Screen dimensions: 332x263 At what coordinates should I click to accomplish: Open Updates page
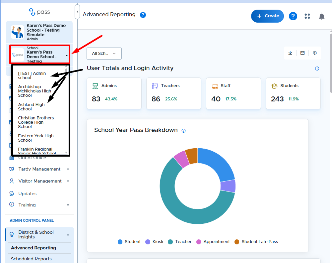(28, 194)
